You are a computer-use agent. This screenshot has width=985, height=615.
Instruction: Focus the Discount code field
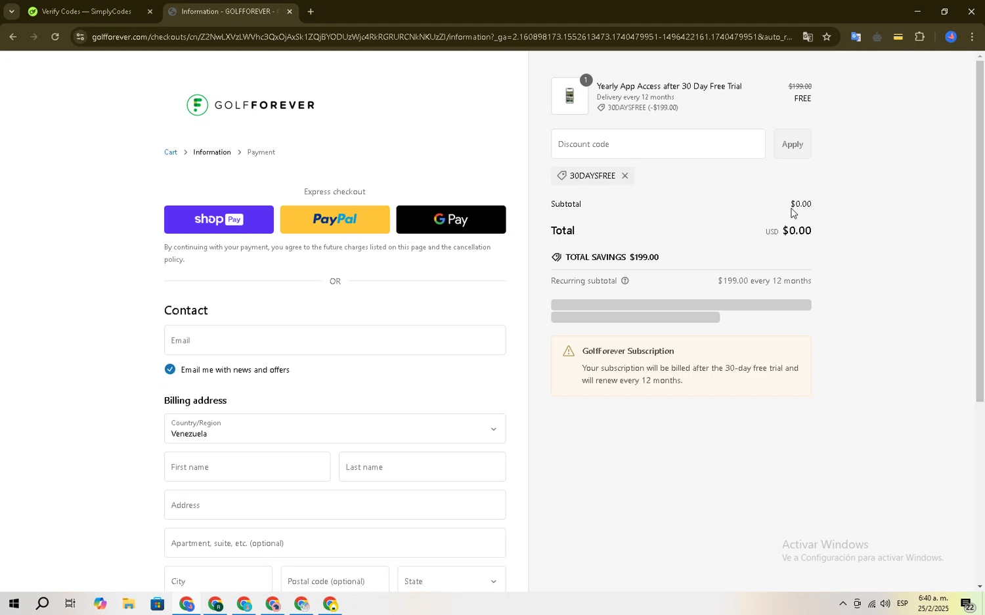point(658,144)
